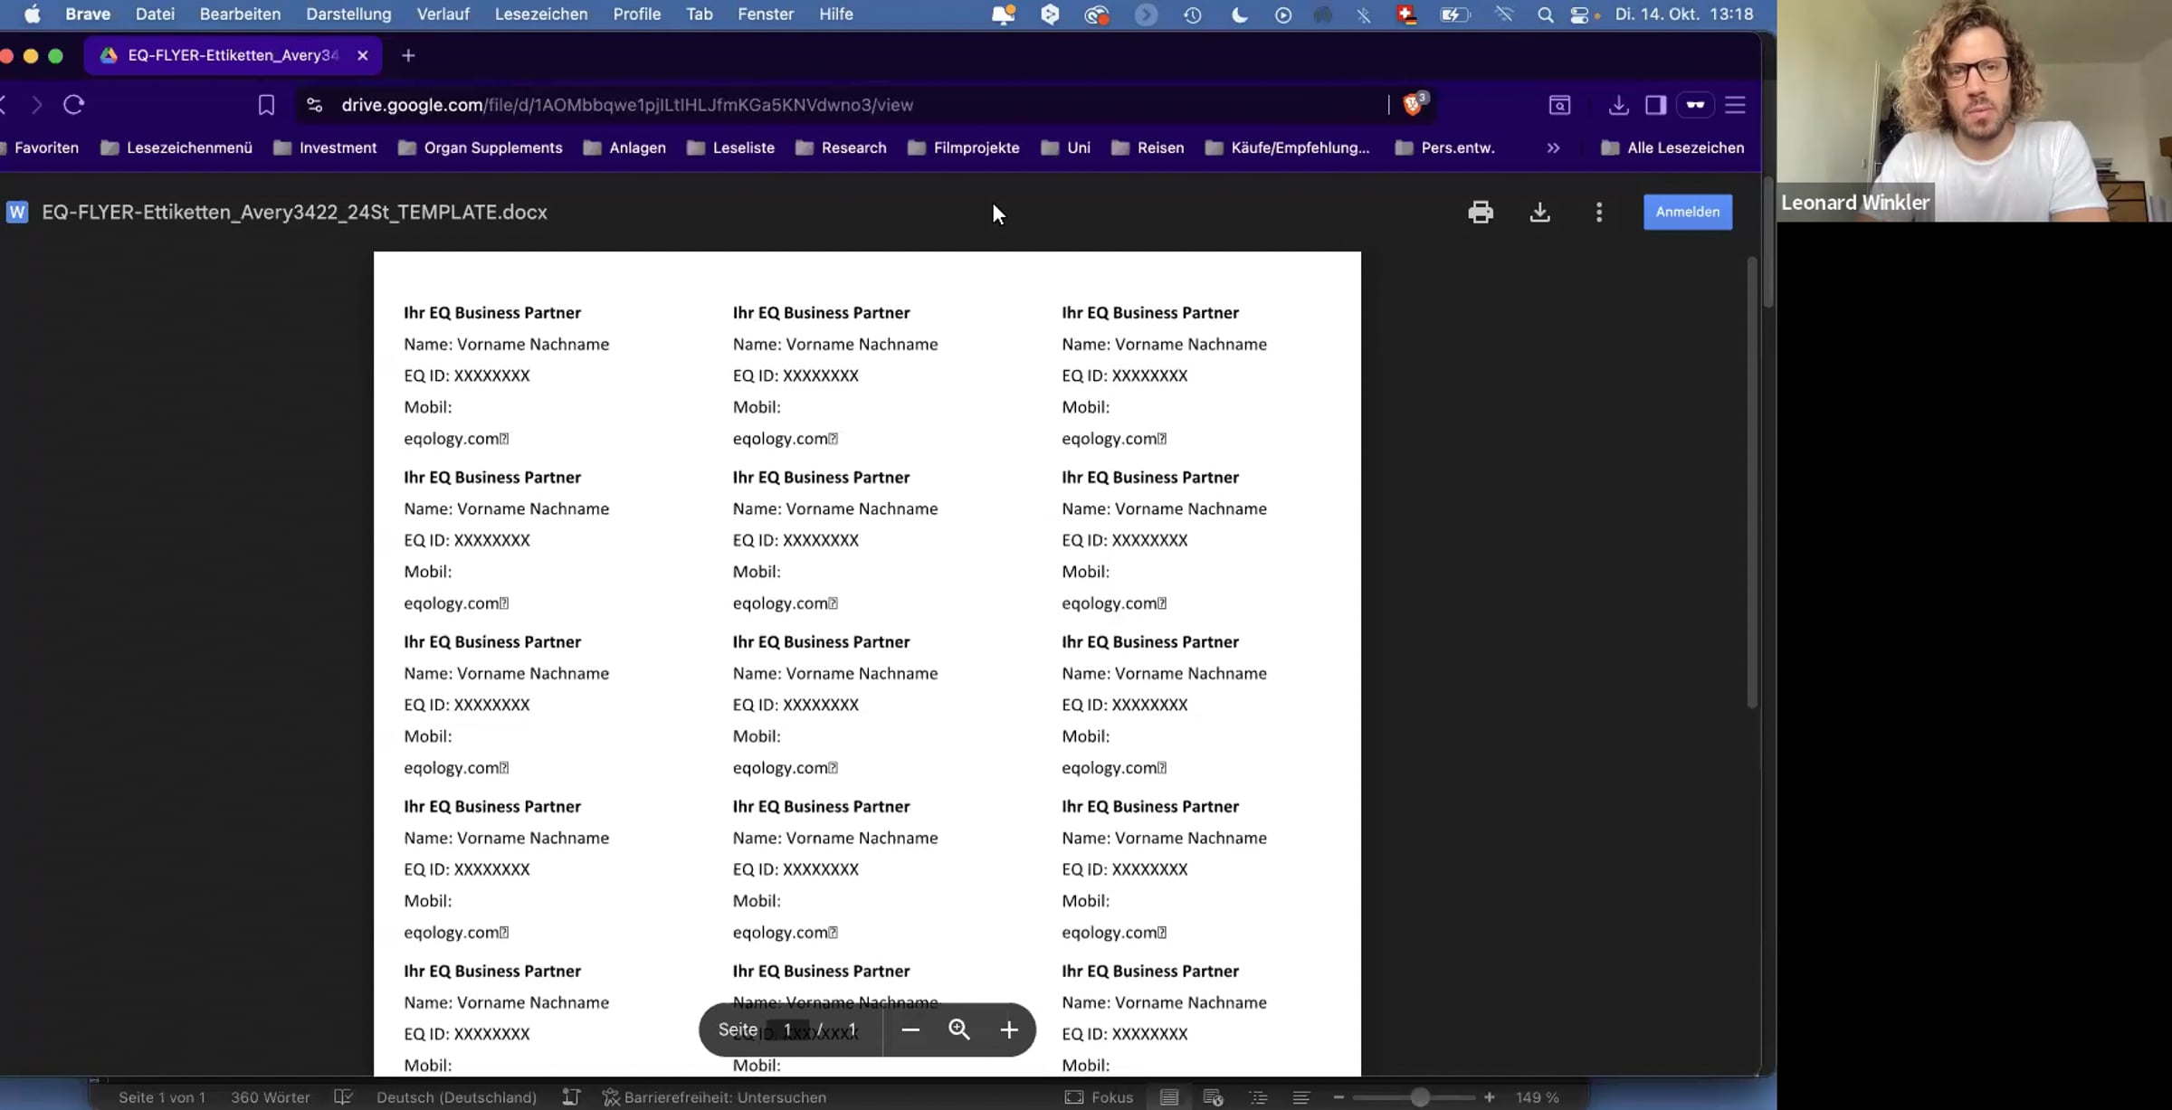The height and width of the screenshot is (1110, 2172).
Task: Click the 149 % zoom level value
Action: point(1538,1097)
